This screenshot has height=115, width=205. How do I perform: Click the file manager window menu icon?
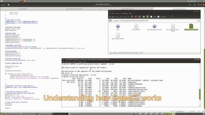click(110, 11)
